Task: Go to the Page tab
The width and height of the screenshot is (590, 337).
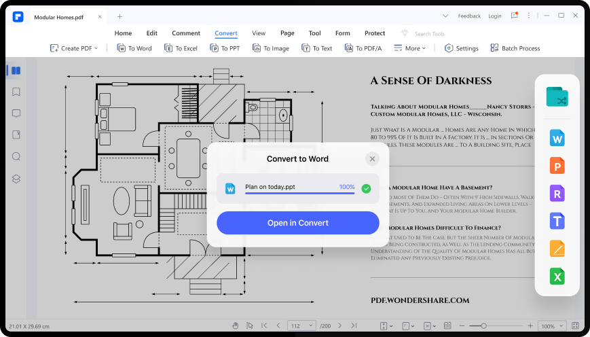Action: pos(287,33)
